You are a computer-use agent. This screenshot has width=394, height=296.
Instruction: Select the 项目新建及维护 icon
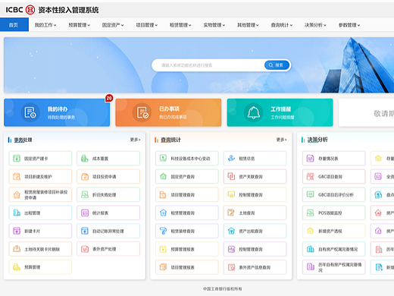17,177
